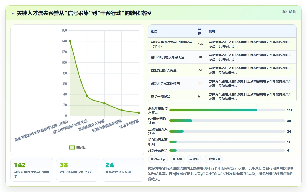This screenshot has width=307, height=192.
Task: Open the 142 系统采集的行为异常信号 stat card
Action: [32, 170]
